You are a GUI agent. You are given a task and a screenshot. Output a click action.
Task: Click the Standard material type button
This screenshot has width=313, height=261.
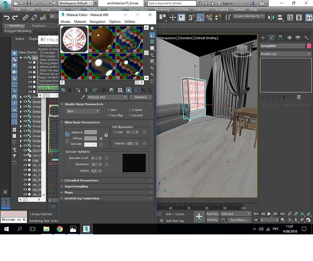coord(141,97)
